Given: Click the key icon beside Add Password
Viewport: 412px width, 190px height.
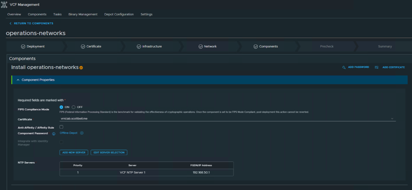Looking at the screenshot, I should (344, 67).
